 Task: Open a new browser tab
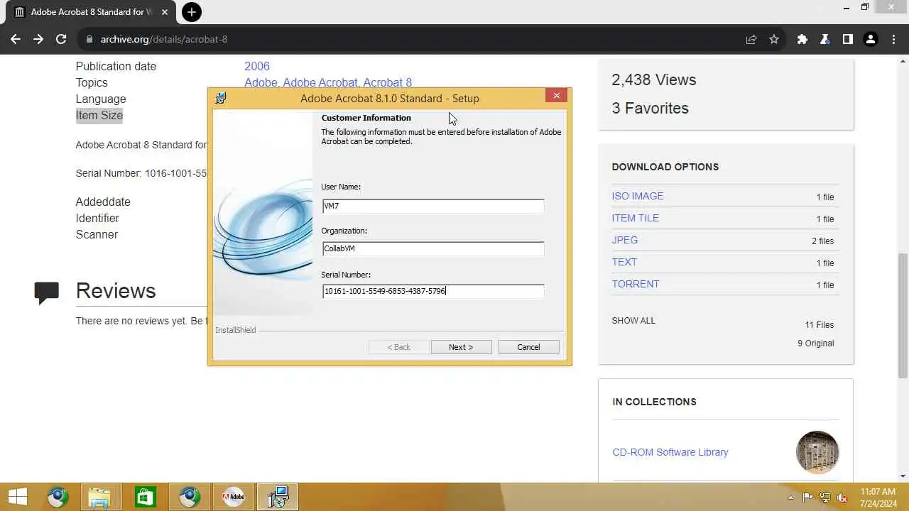click(x=191, y=11)
